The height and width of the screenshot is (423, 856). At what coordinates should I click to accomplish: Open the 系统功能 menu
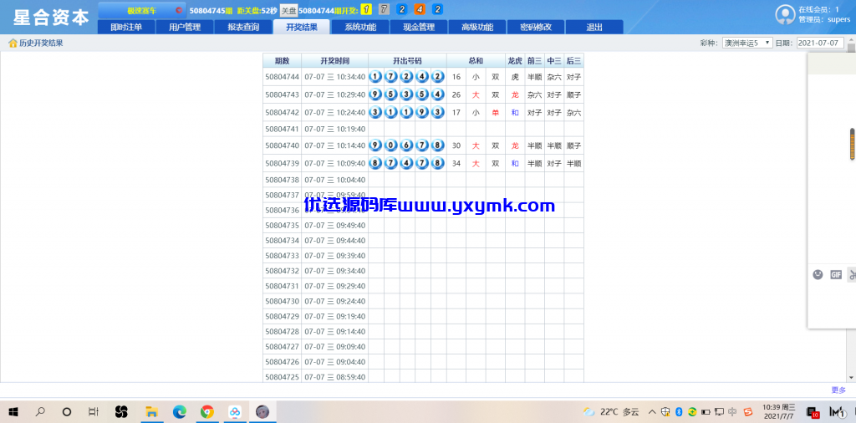coord(360,28)
